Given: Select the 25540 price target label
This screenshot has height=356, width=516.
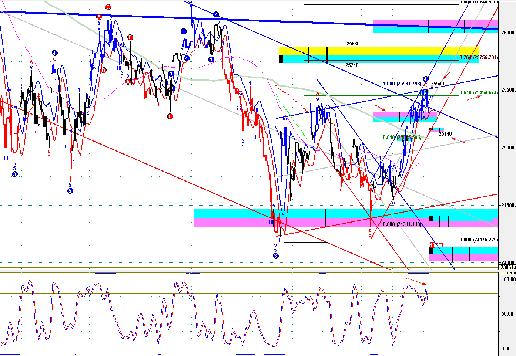Looking at the screenshot, I should (x=438, y=84).
